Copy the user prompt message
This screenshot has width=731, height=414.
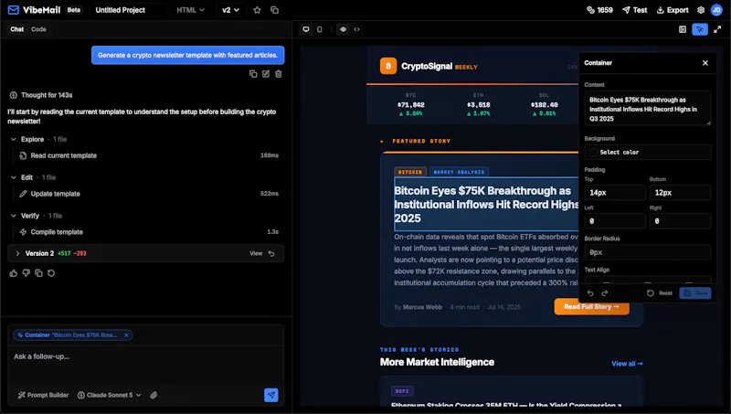tap(253, 74)
